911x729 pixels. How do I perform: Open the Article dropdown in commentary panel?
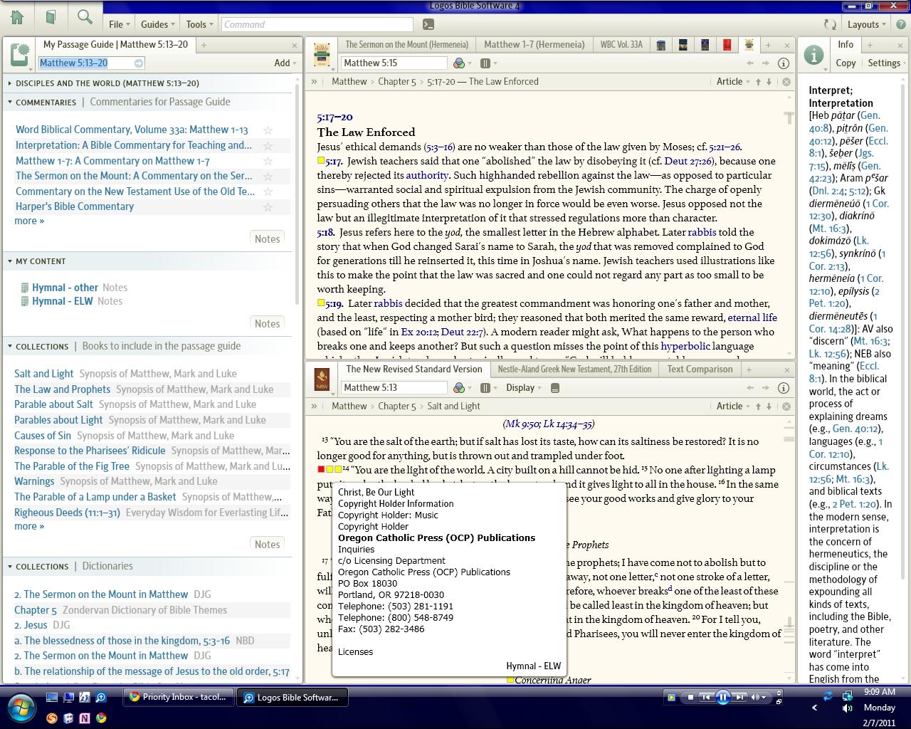[733, 82]
